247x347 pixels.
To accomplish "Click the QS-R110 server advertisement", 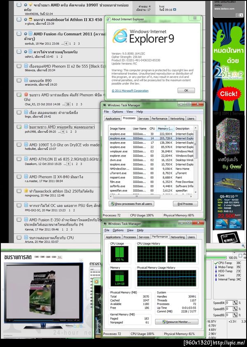I will 228,202.
